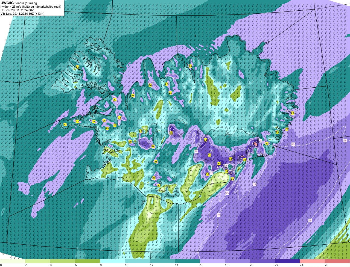
Task: Click the 22–24 m/s dark indigo swatch
Action: (x=287, y=261)
